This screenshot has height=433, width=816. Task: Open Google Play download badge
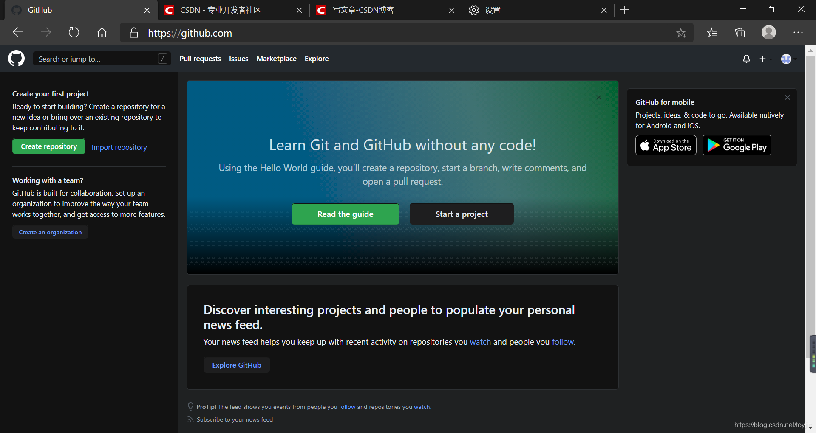pyautogui.click(x=737, y=145)
